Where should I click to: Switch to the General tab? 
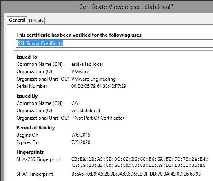[17, 20]
